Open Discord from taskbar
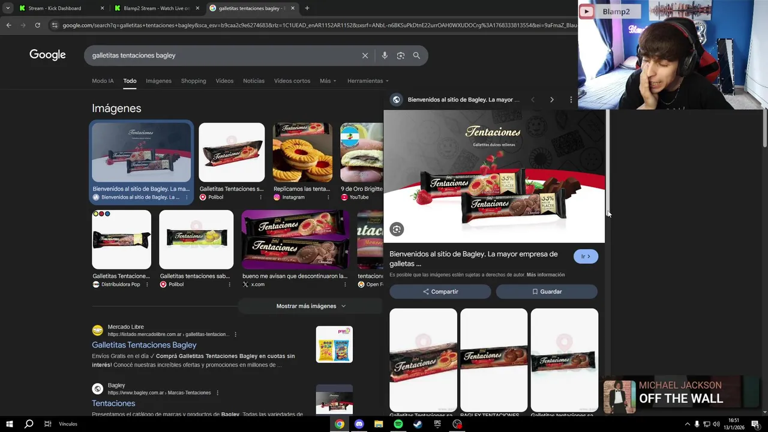This screenshot has height=432, width=768. (359, 424)
